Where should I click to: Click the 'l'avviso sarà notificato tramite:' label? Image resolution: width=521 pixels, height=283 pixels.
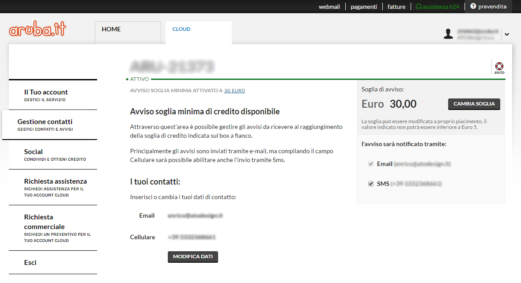[x=404, y=144]
